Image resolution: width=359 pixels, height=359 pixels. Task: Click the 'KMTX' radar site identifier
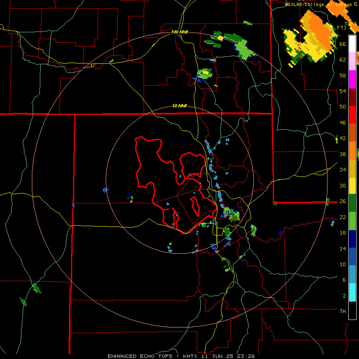click(x=190, y=356)
